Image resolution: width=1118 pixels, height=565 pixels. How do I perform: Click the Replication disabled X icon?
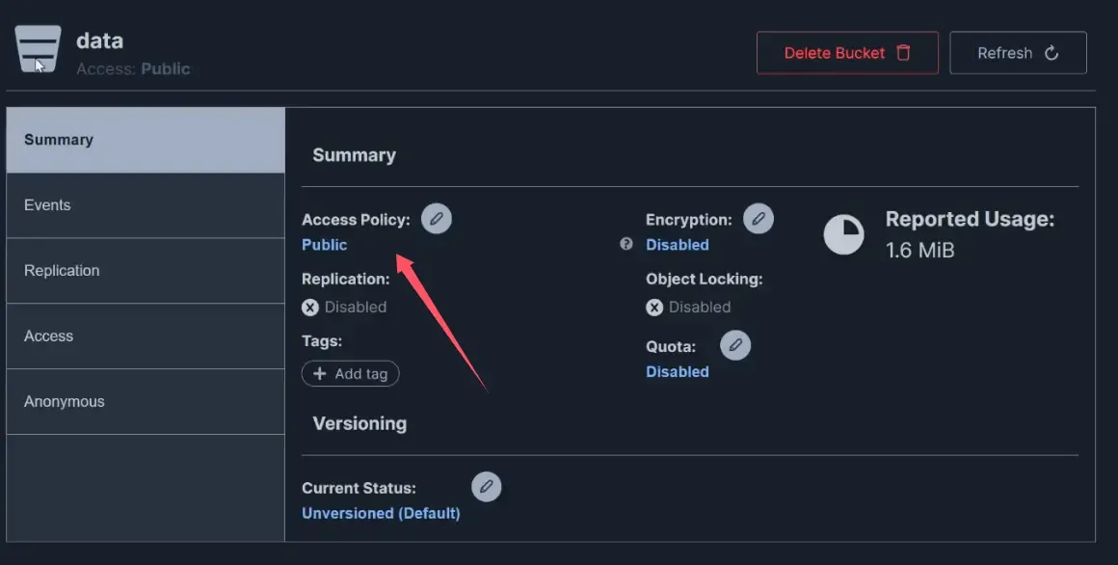click(x=310, y=308)
